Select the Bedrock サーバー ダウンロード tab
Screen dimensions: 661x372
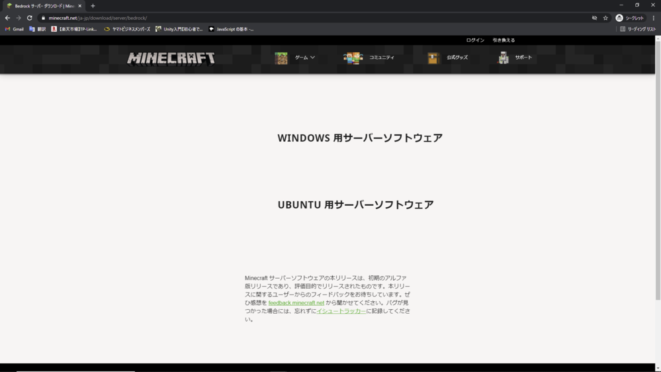44,6
